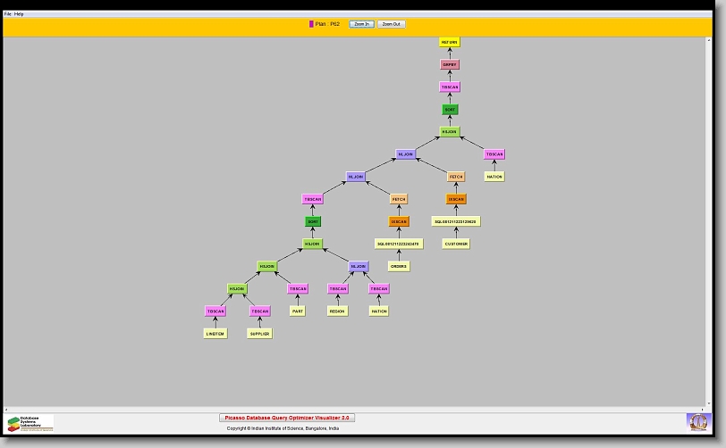The width and height of the screenshot is (726, 448).
Task: Click the institute emblem at bottom right
Action: (696, 421)
